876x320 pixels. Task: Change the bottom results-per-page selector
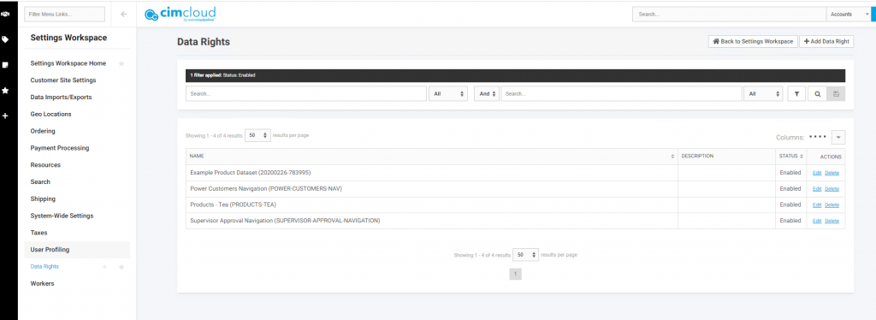(526, 255)
